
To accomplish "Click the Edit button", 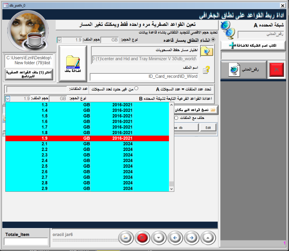I will [208, 128].
